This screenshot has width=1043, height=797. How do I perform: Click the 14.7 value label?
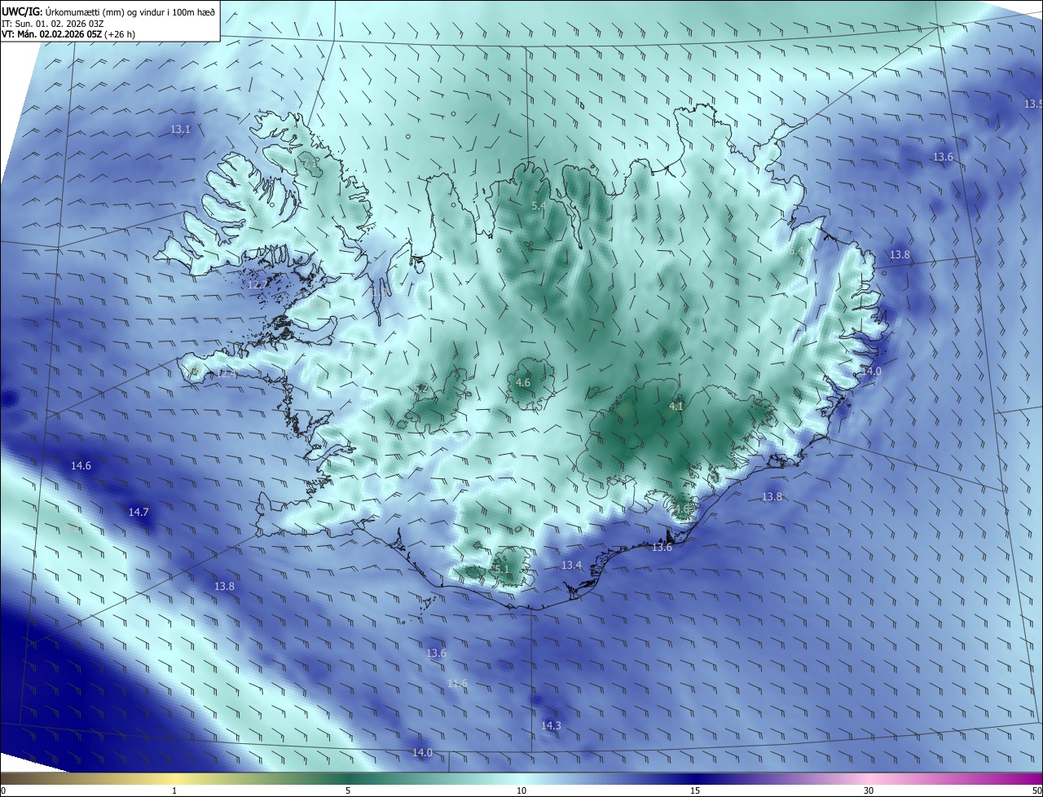(x=139, y=513)
